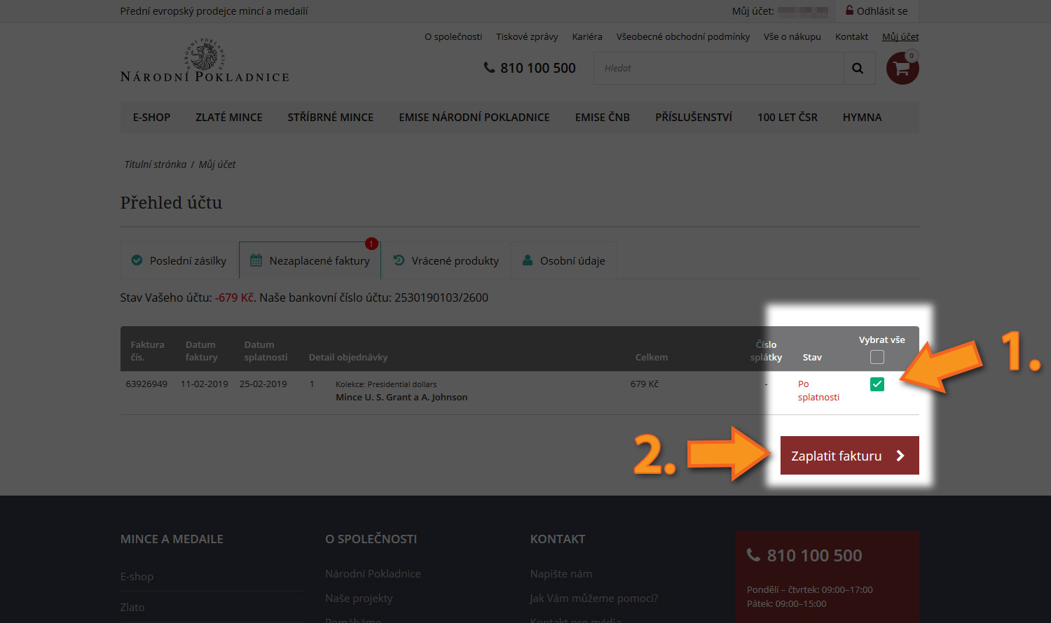1051x623 pixels.
Task: Toggle the Vybrat vše checkbox
Action: 877,358
